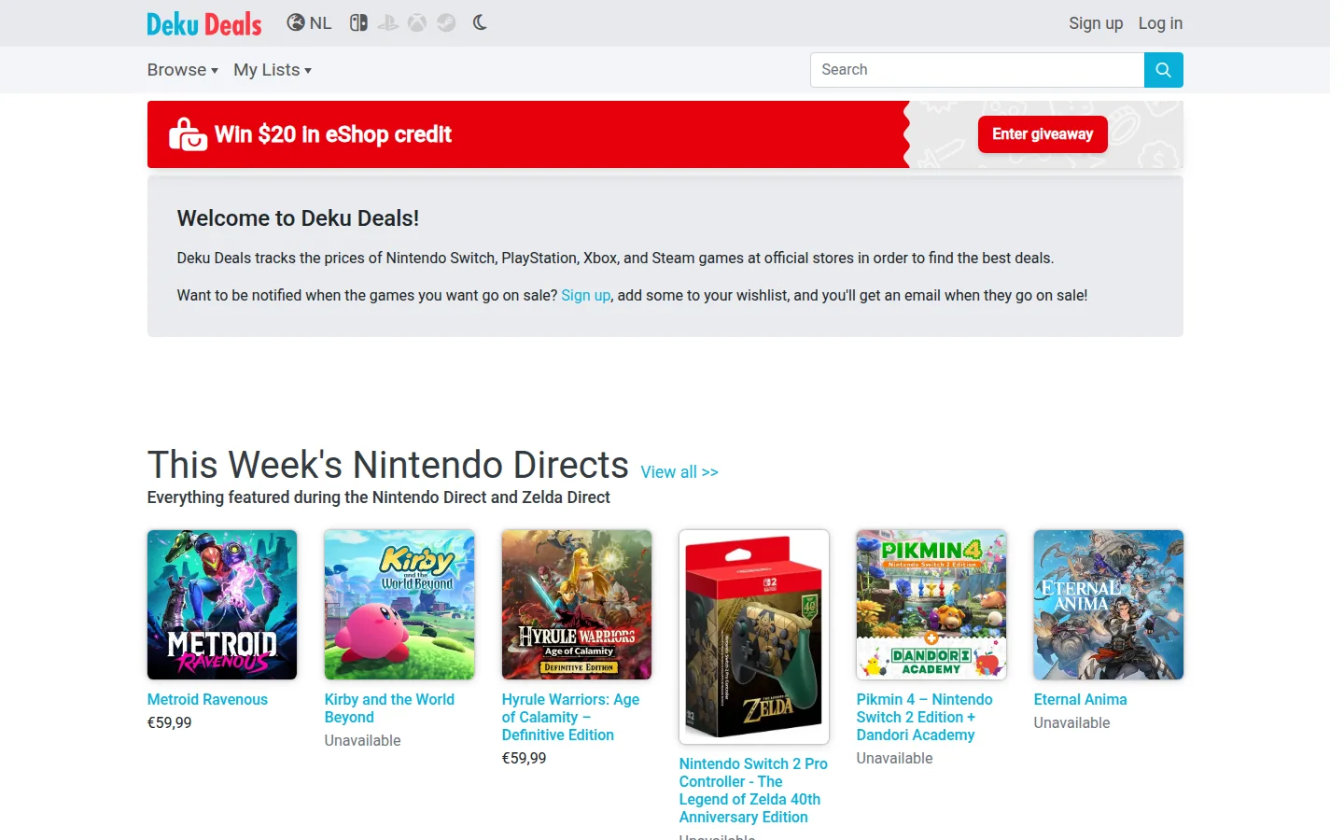Viewport: 1344px width, 840px height.
Task: Open the Kirby and the World Beyond cover
Action: (x=399, y=605)
